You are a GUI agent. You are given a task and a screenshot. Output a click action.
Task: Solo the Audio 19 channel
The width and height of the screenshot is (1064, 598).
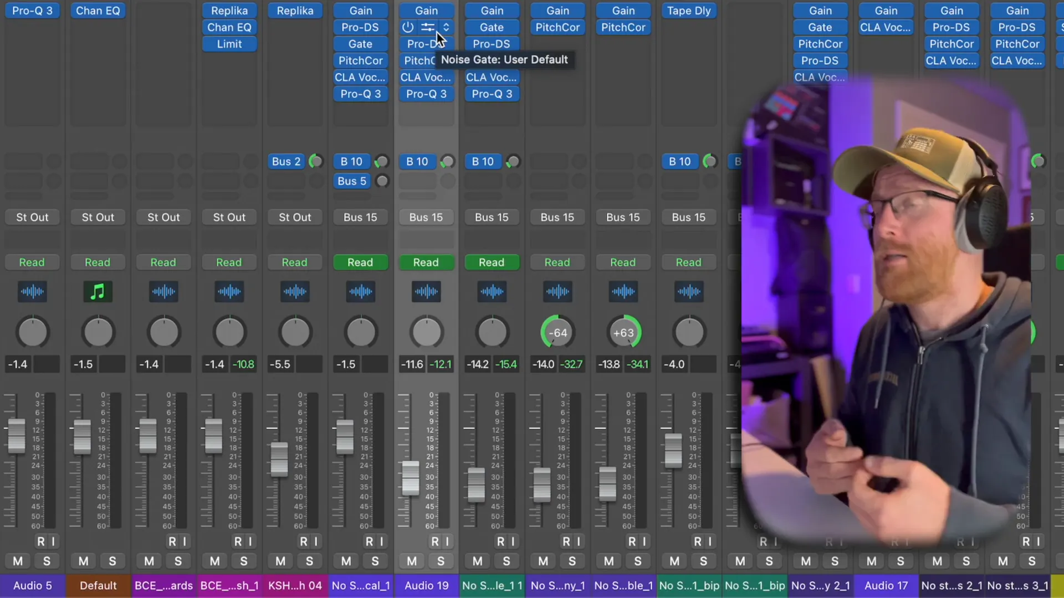pyautogui.click(x=441, y=561)
